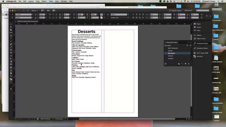Select the Selection tool in the toolbox
This screenshot has height=127, width=226.
pyautogui.click(x=11, y=24)
